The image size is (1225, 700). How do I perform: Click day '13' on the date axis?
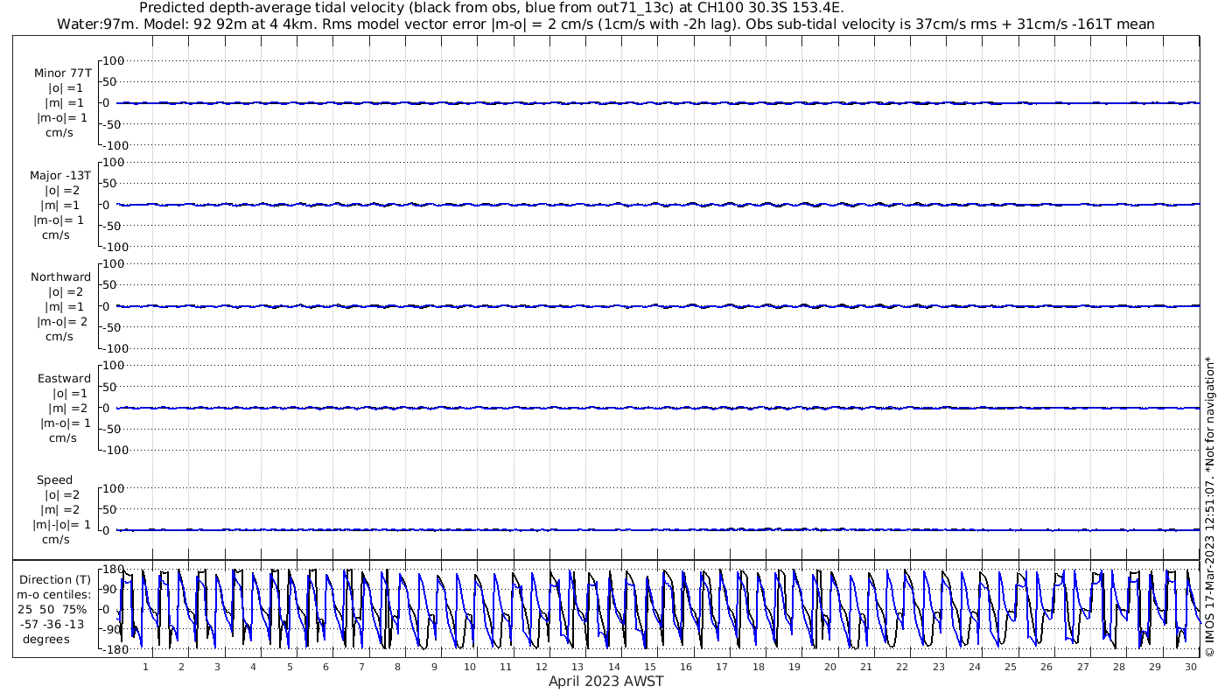pyautogui.click(x=577, y=668)
